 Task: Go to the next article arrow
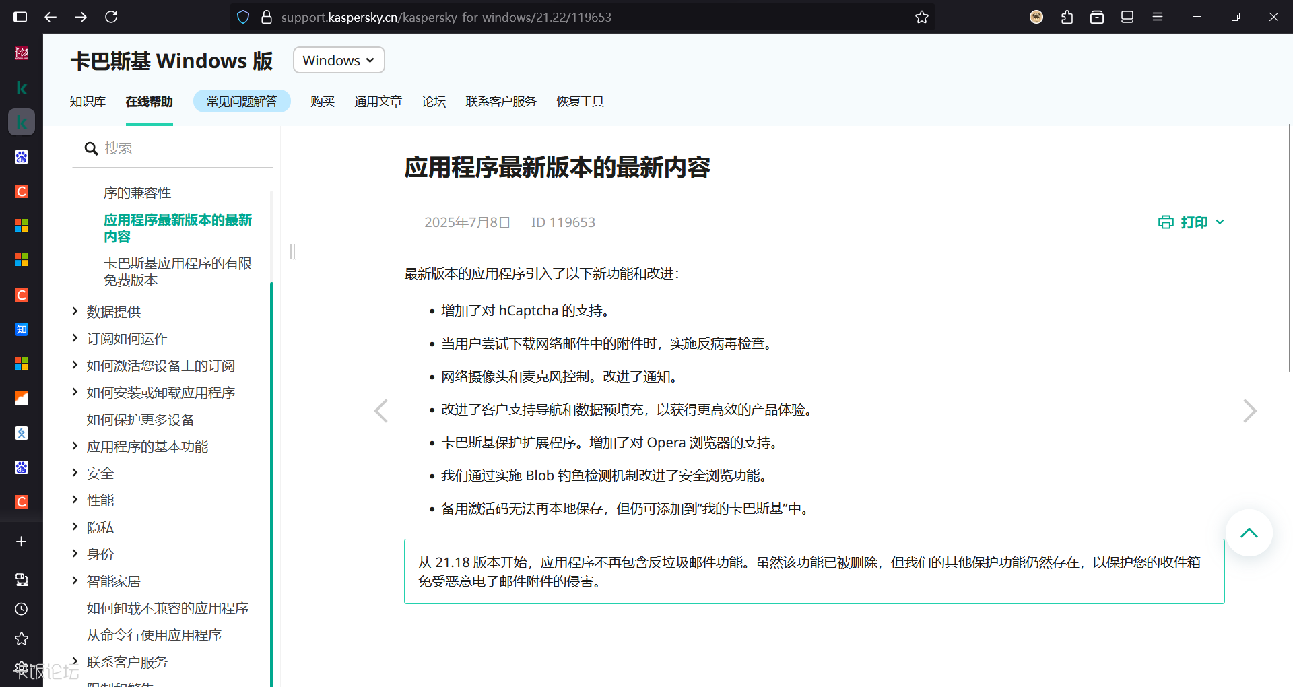1250,411
